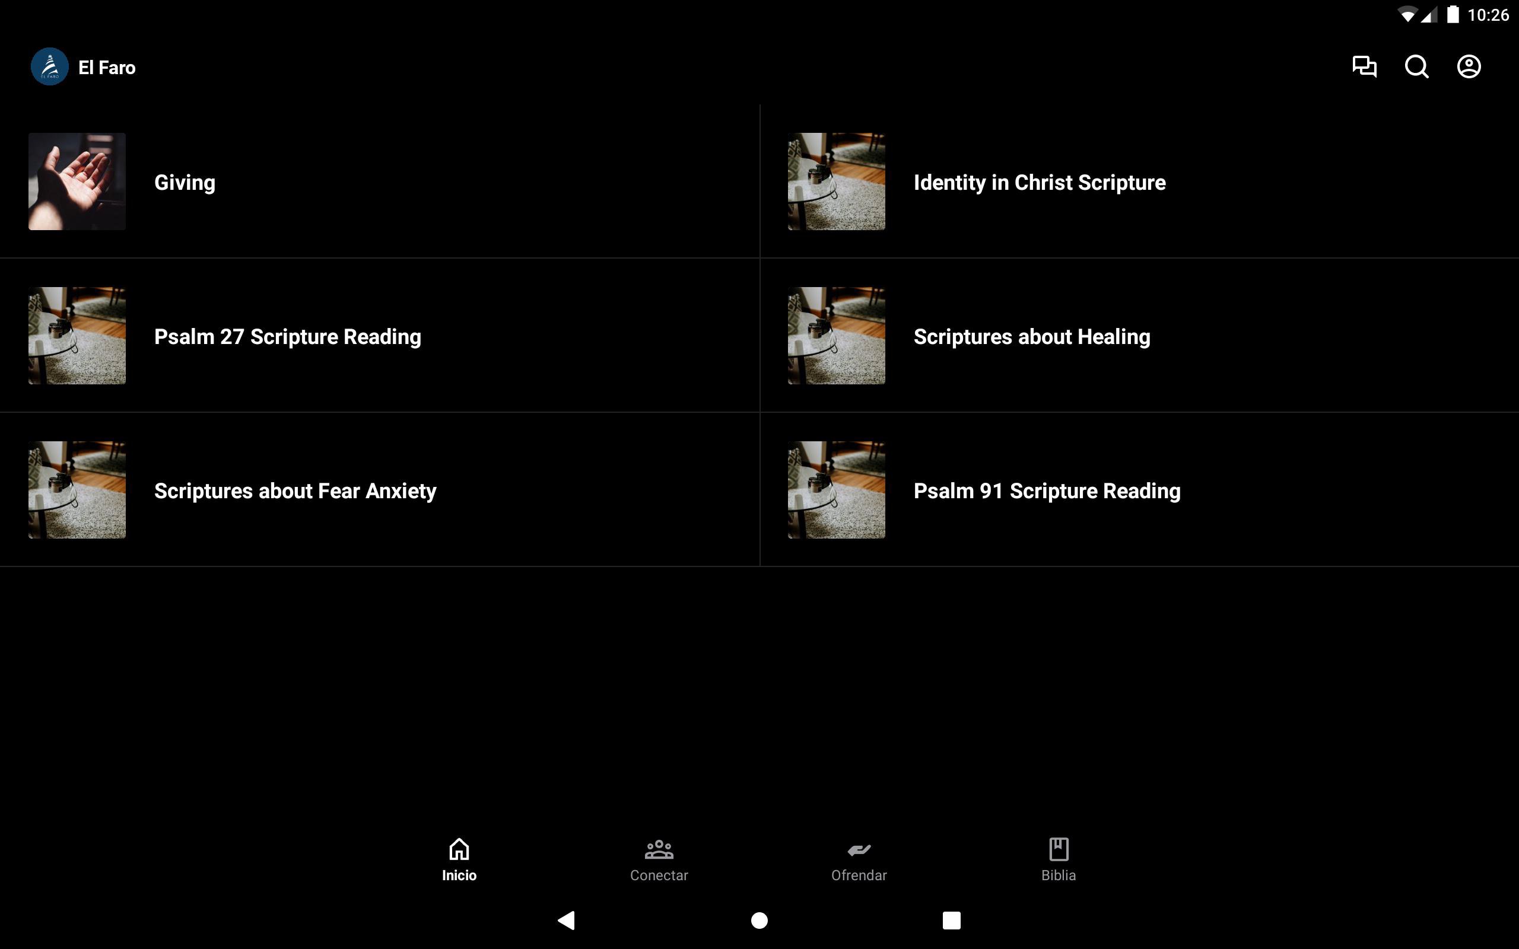The image size is (1519, 949).
Task: Tap the search magnifier icon
Action: coord(1416,66)
